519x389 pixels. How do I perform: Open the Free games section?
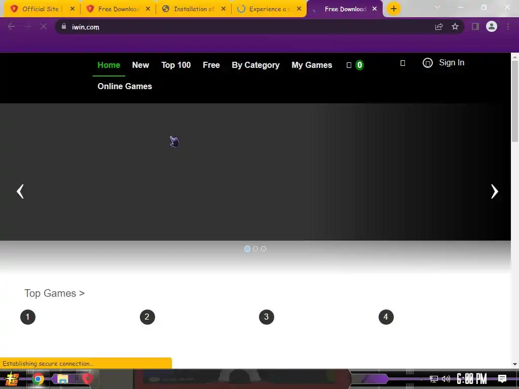[x=211, y=65]
